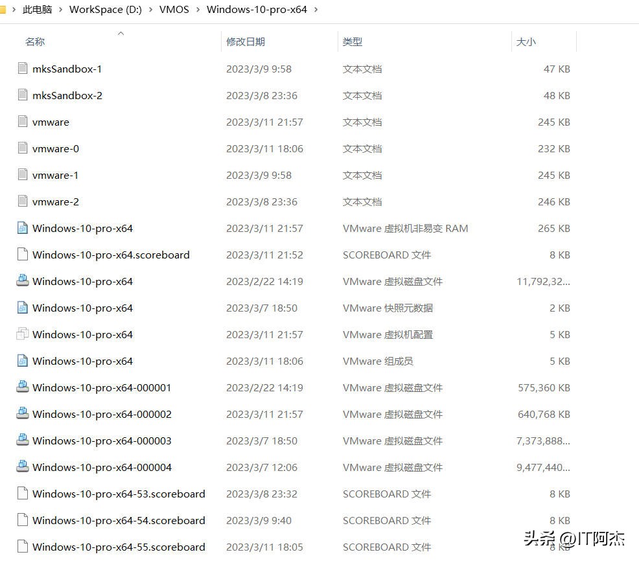Click the disk icon of Windows-10-pro-x64-000001

(23, 387)
